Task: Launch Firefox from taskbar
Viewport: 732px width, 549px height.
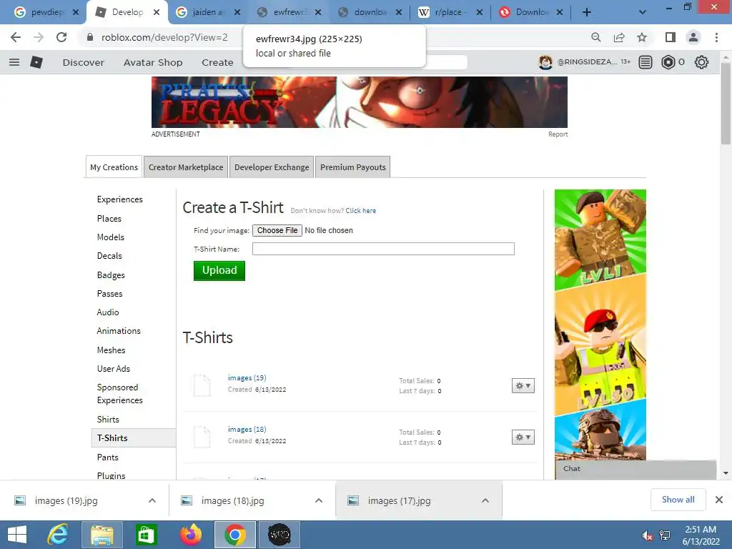Action: point(190,535)
